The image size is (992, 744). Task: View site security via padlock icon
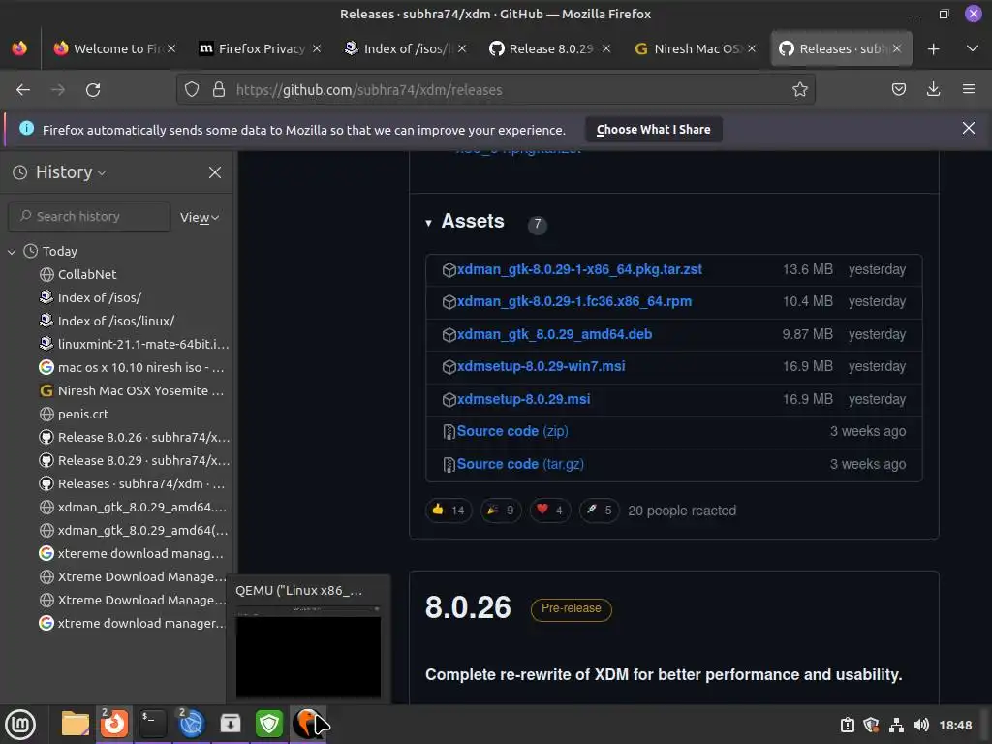(219, 90)
